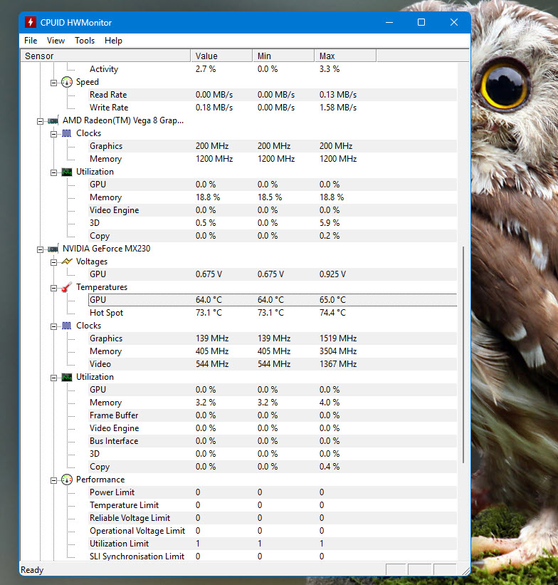This screenshot has width=558, height=585.
Task: Collapse the Temperatures group
Action: click(x=53, y=288)
